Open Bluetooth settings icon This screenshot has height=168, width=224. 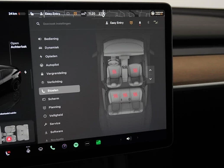[148, 23]
